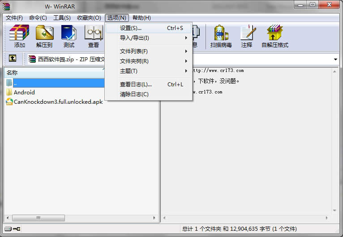
Task: Select the CanKnockdown3 apk file icon
Action: (9, 102)
